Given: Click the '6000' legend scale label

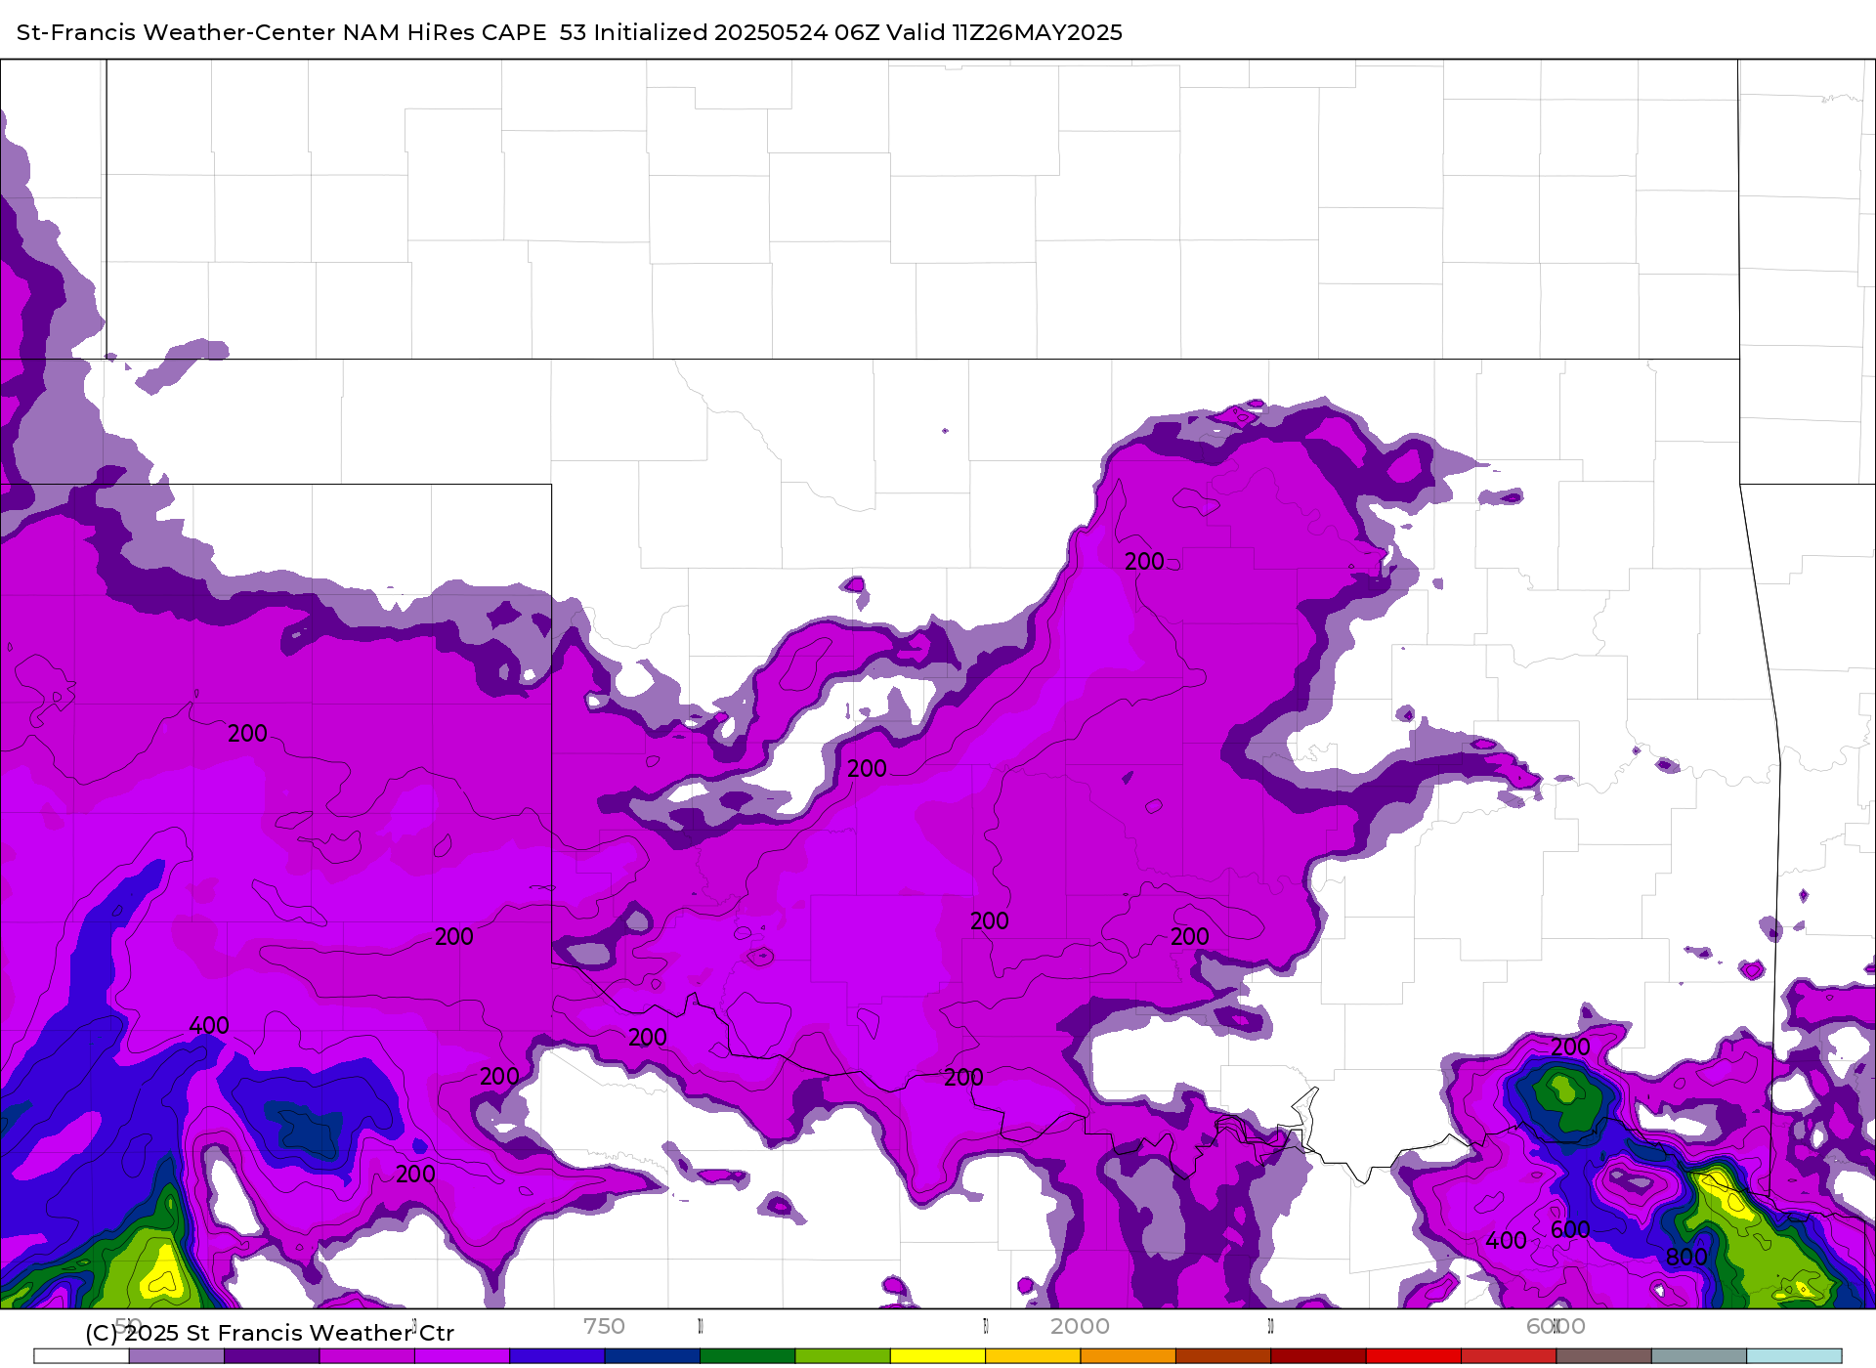Looking at the screenshot, I should pyautogui.click(x=1556, y=1326).
